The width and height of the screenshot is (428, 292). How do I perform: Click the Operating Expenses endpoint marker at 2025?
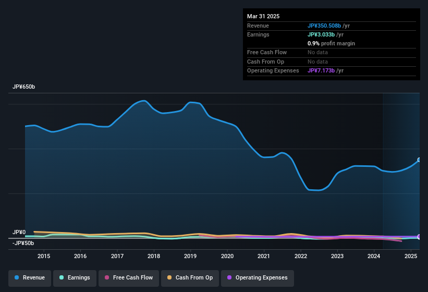[x=419, y=237]
